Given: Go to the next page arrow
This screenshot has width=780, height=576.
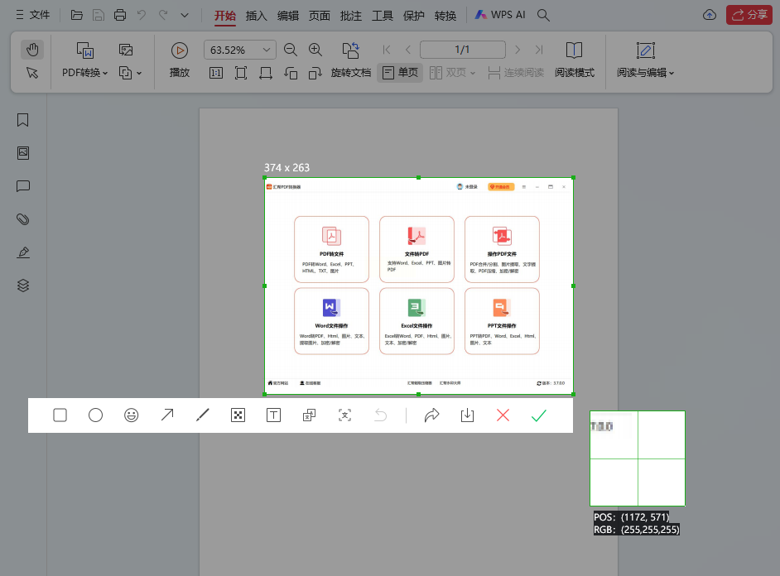Looking at the screenshot, I should [518, 50].
